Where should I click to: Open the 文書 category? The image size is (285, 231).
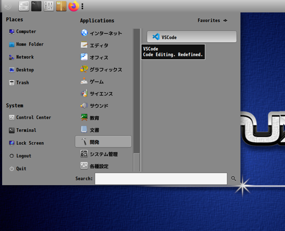[103, 130]
